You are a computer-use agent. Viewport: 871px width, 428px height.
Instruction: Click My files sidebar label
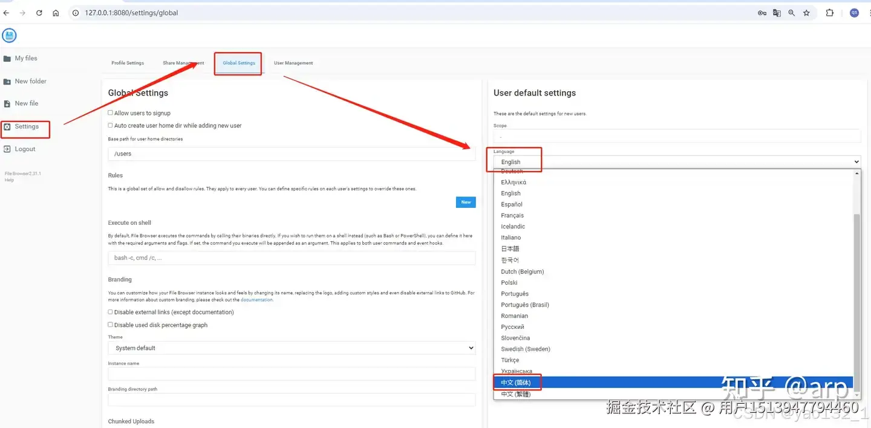(26, 59)
